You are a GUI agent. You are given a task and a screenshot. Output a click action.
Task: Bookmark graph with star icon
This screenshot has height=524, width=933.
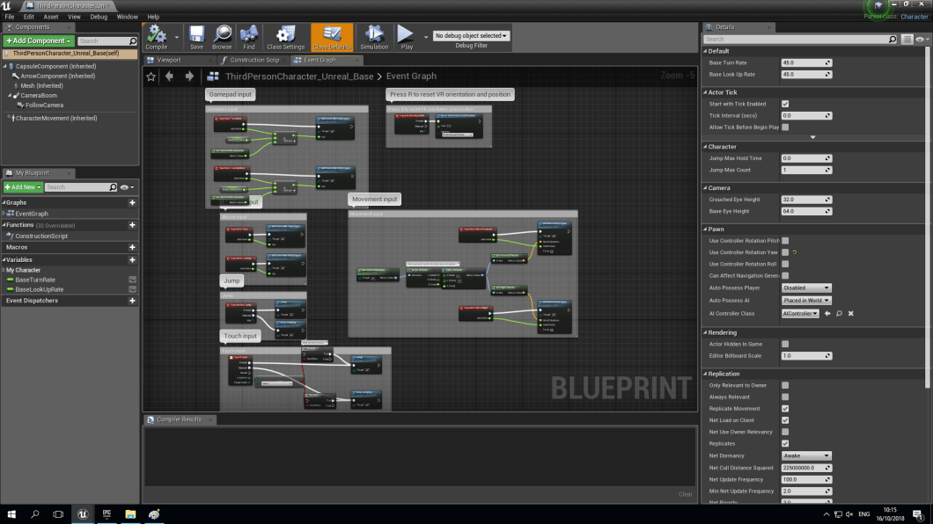(151, 76)
